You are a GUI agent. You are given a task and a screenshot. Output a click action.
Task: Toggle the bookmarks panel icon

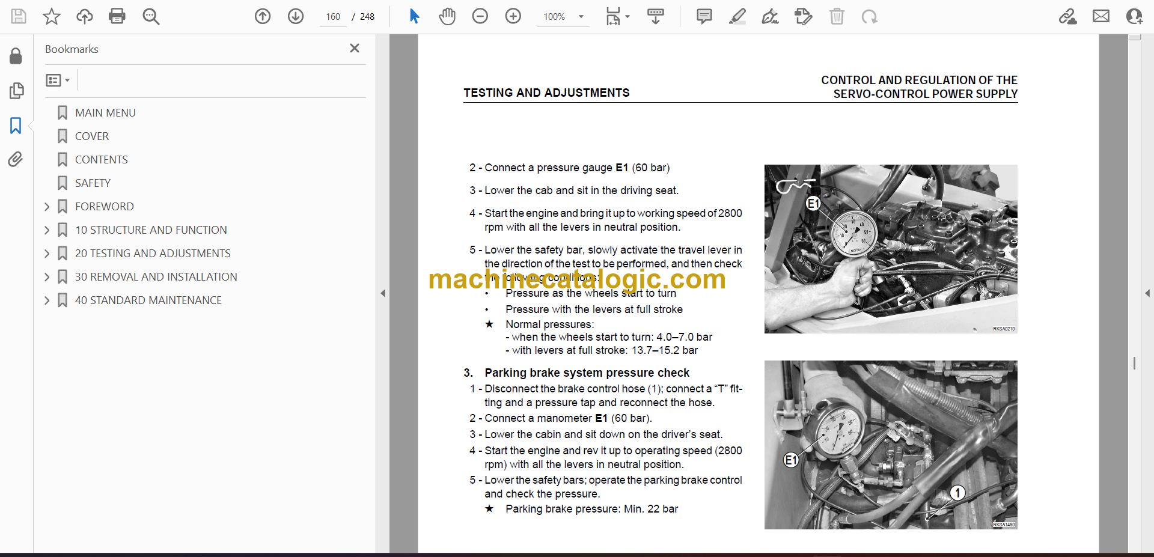point(16,126)
